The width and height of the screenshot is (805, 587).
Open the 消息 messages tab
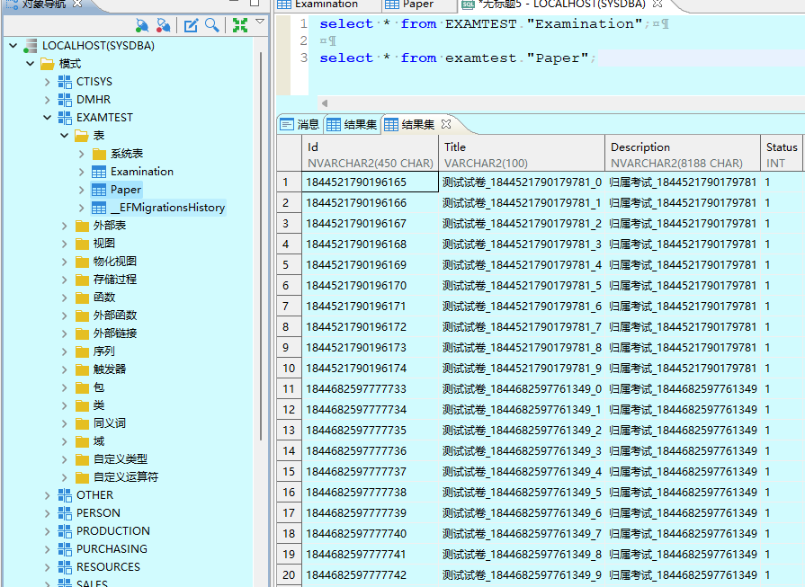[300, 124]
